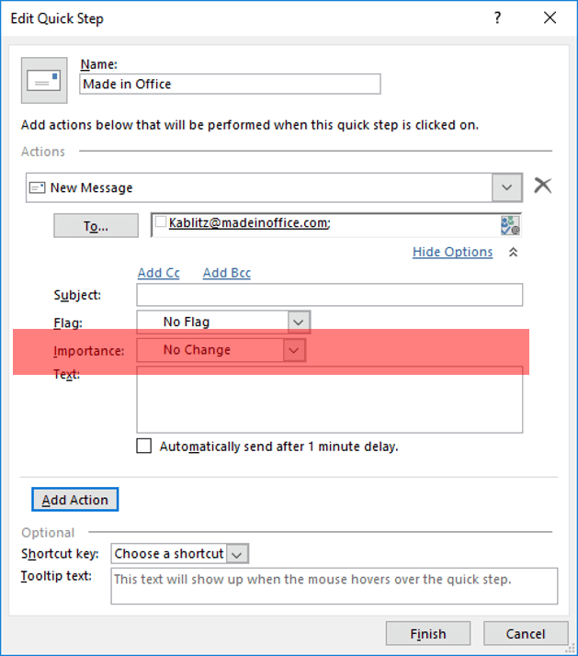
Task: Click the address book check names icon
Action: click(510, 225)
